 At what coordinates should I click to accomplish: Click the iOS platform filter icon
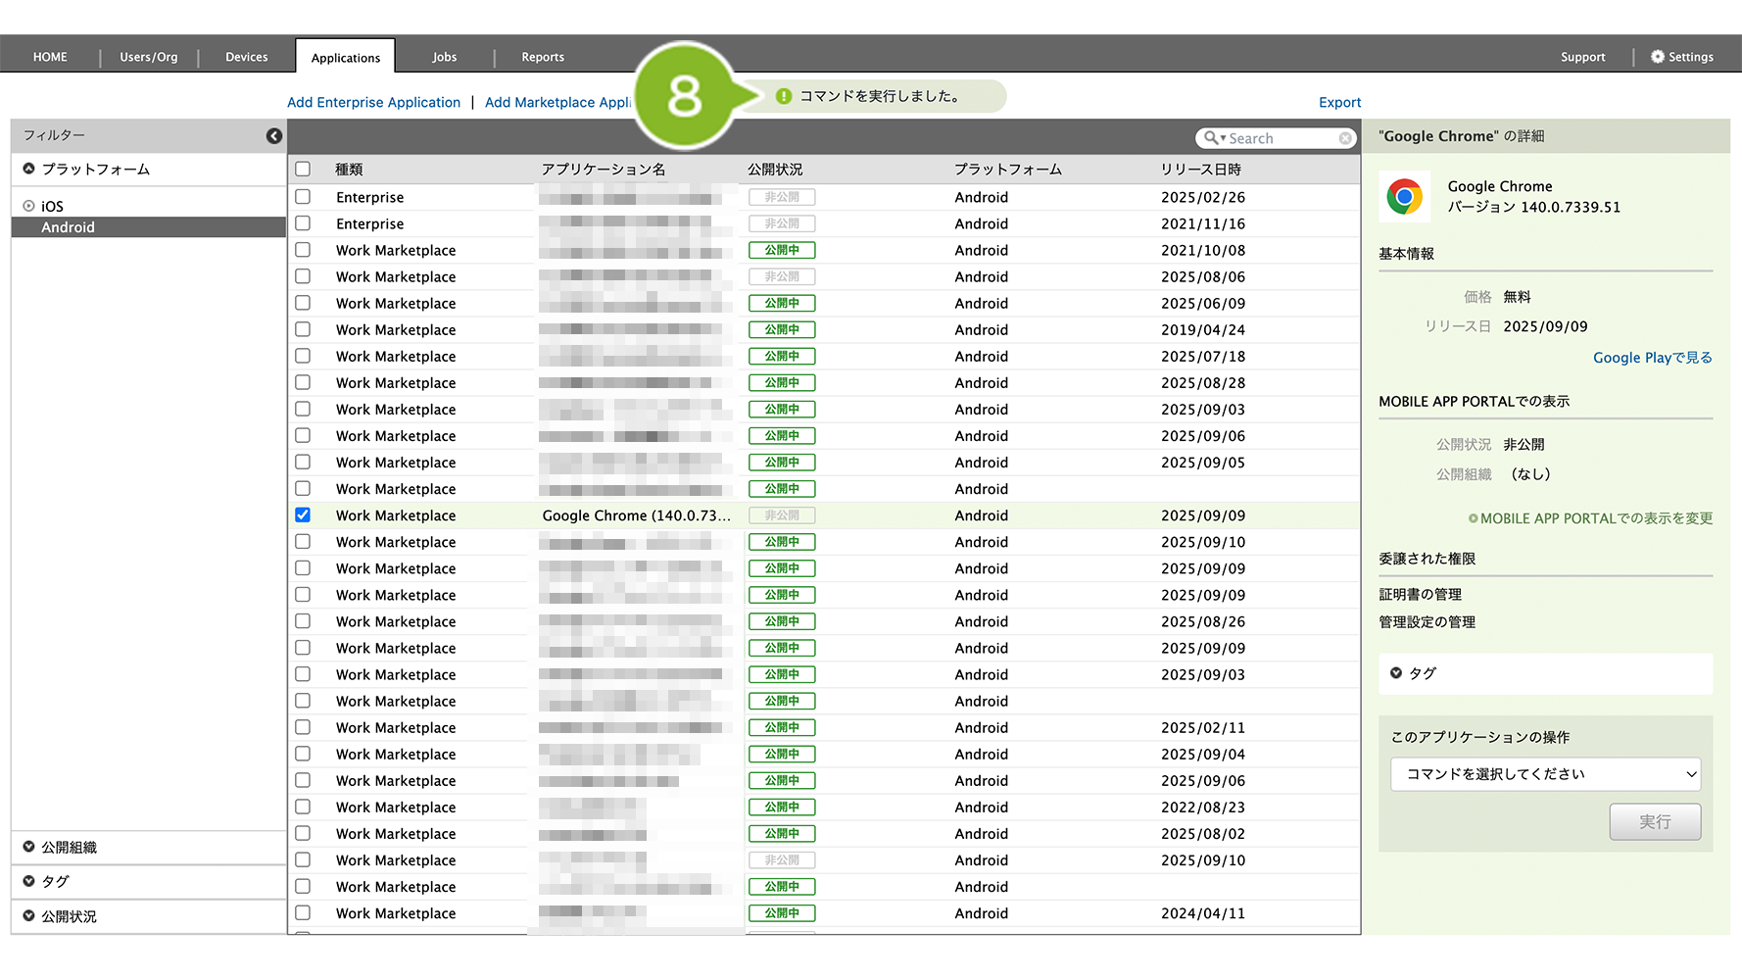29,206
